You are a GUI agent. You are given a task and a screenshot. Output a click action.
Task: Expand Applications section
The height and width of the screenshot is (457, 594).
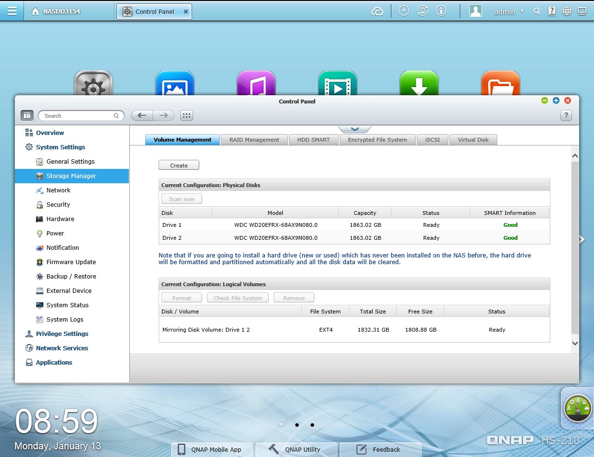54,363
